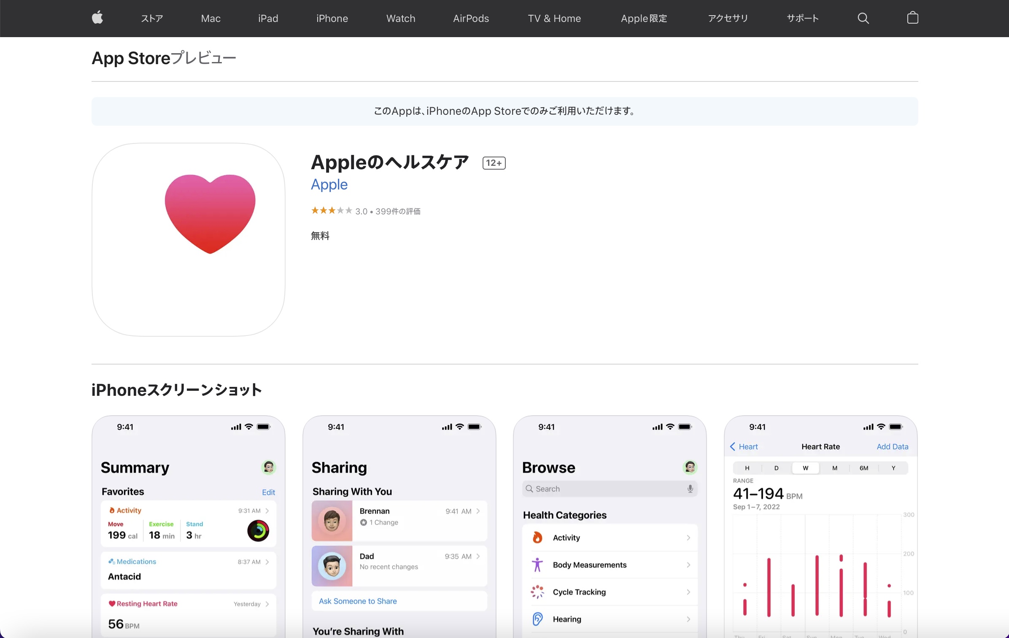Screen dimensions: 1009x638
Task: Open the shopping bag icon
Action: coord(912,18)
